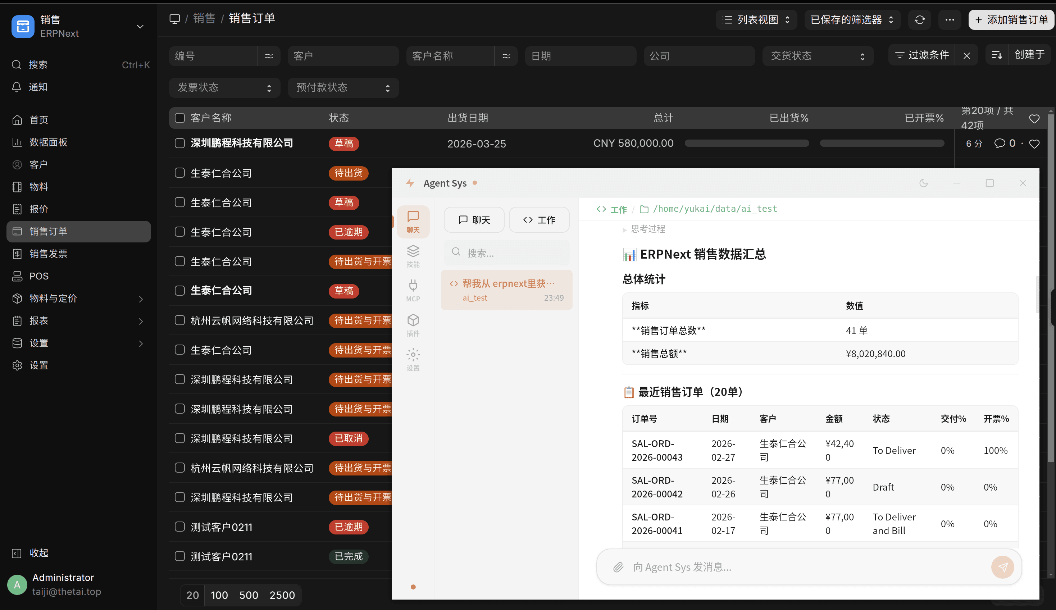Toggle dark mode in Agent Sys titlebar
Viewport: 1056px width, 610px height.
924,183
